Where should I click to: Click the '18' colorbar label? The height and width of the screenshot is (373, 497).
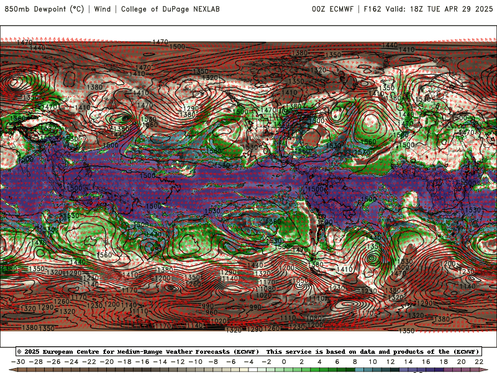(x=444, y=362)
